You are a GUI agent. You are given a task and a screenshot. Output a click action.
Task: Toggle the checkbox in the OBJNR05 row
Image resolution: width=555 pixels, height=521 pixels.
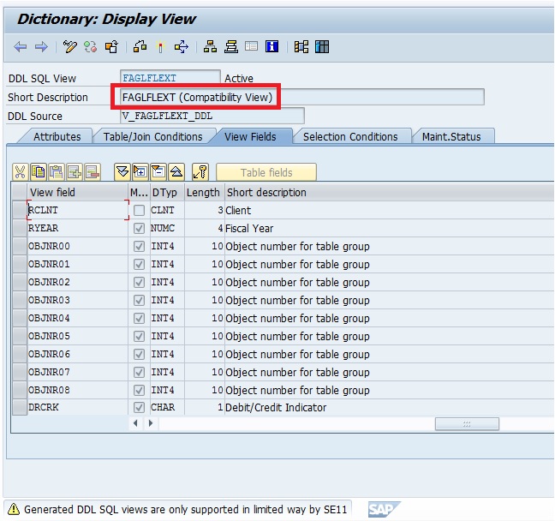pyautogui.click(x=139, y=336)
